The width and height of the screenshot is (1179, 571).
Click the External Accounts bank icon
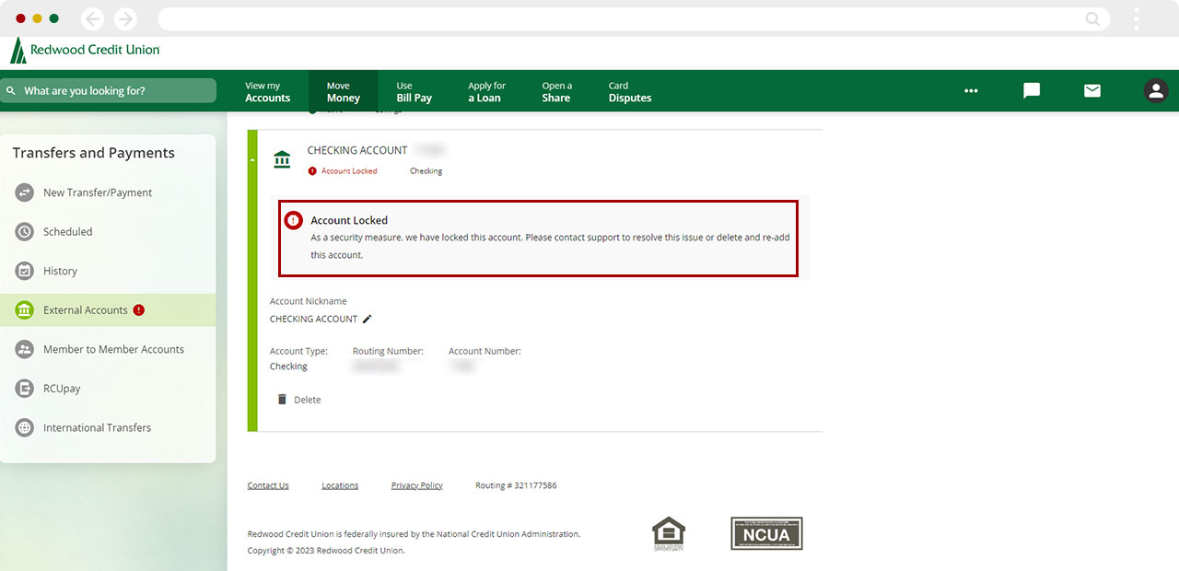point(25,310)
